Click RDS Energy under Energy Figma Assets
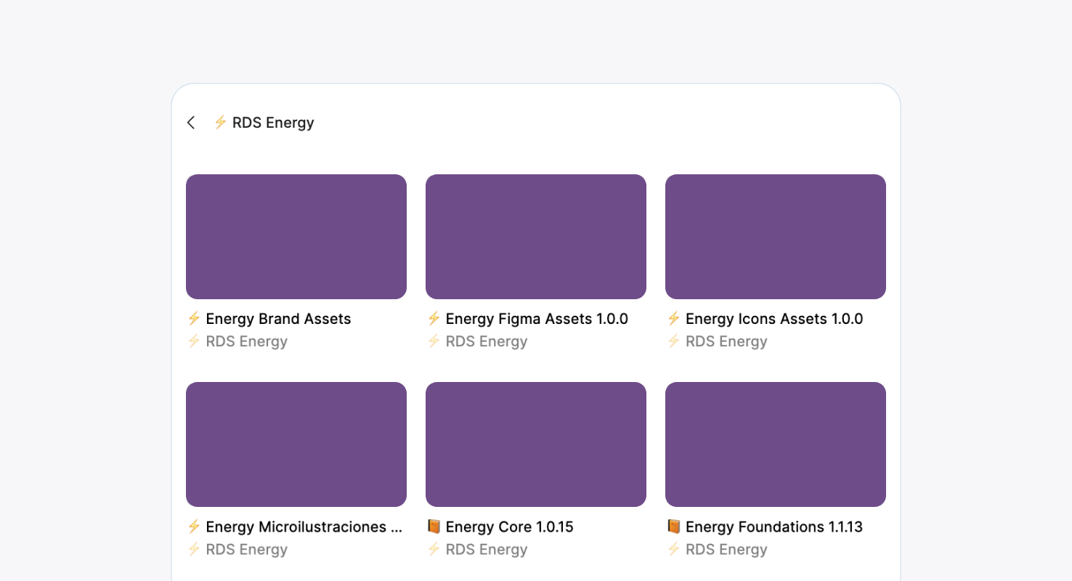The image size is (1072, 581). [487, 341]
